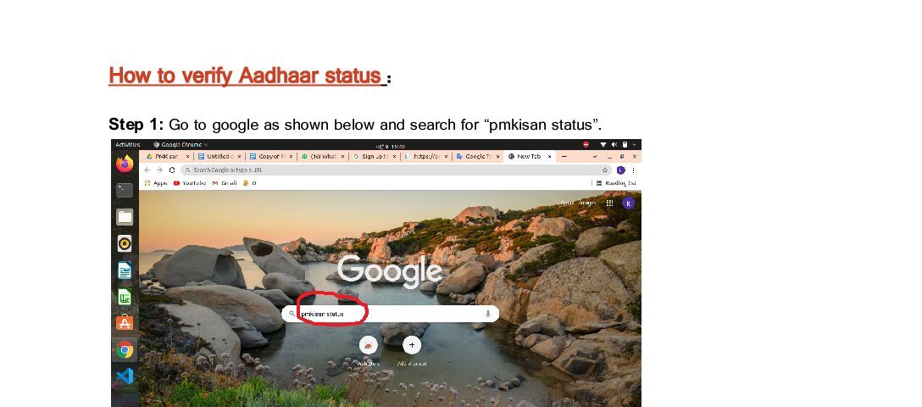Open the system status menu arrow
922x407 pixels.
(x=635, y=145)
